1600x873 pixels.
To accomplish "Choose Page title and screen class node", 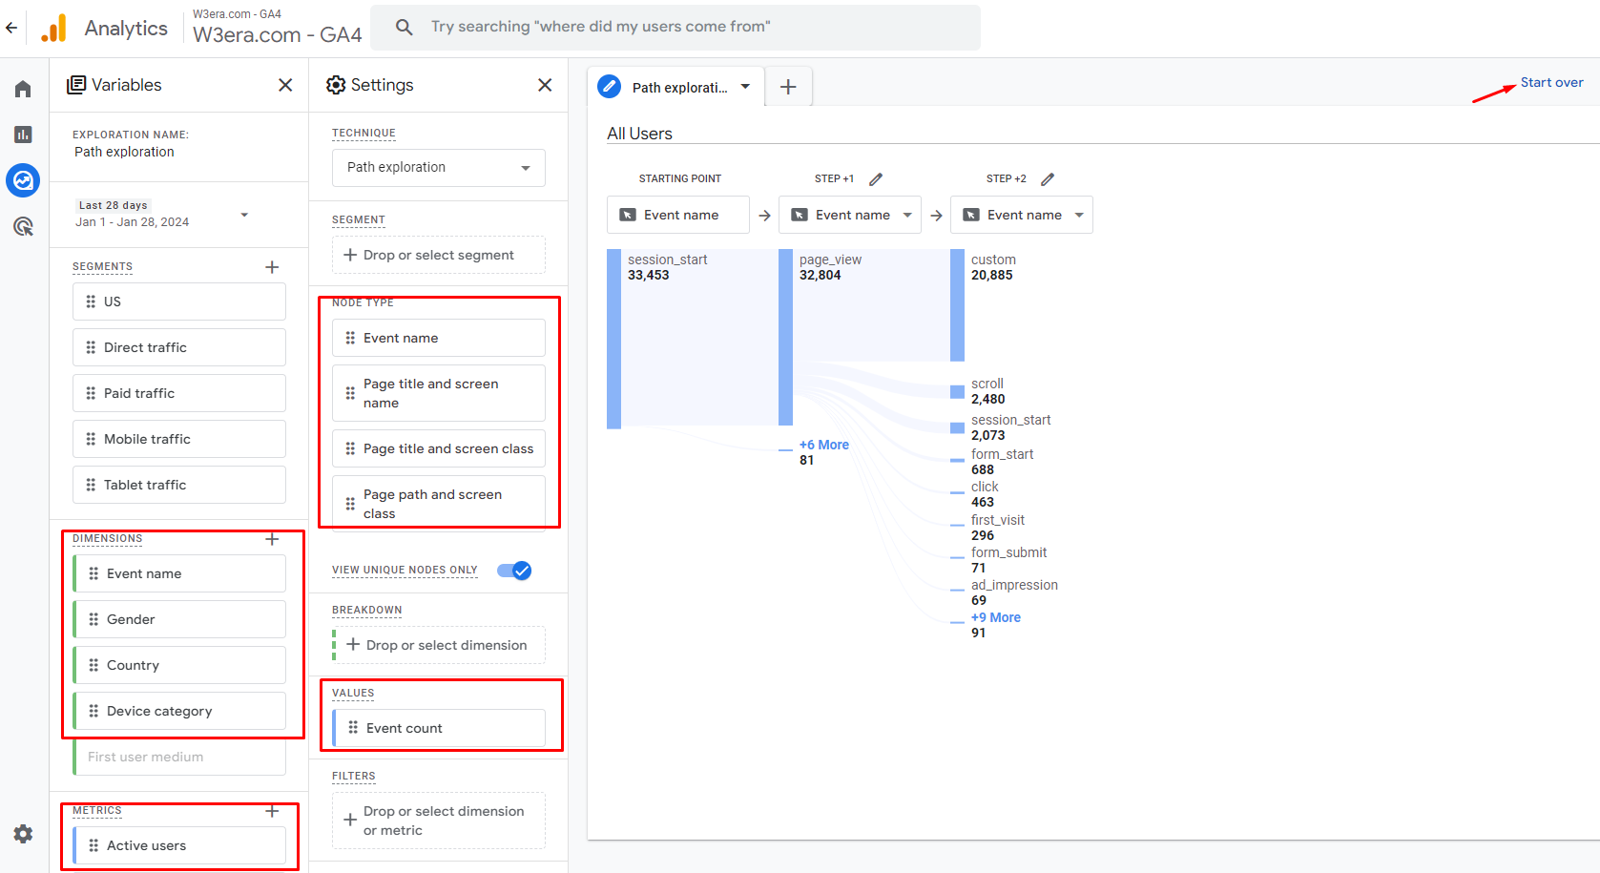I will coord(439,448).
